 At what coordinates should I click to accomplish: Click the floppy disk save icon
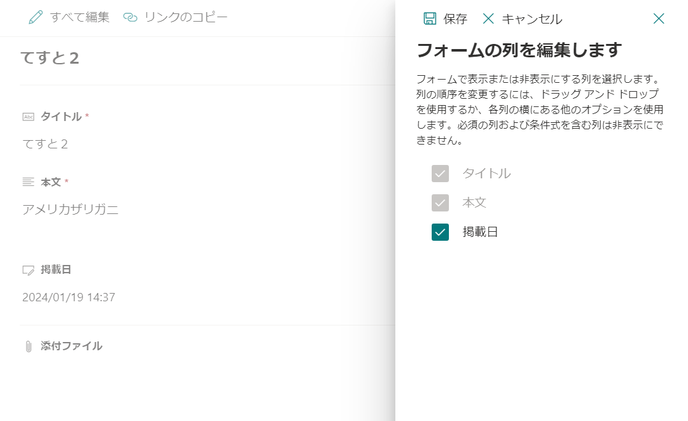coord(430,18)
